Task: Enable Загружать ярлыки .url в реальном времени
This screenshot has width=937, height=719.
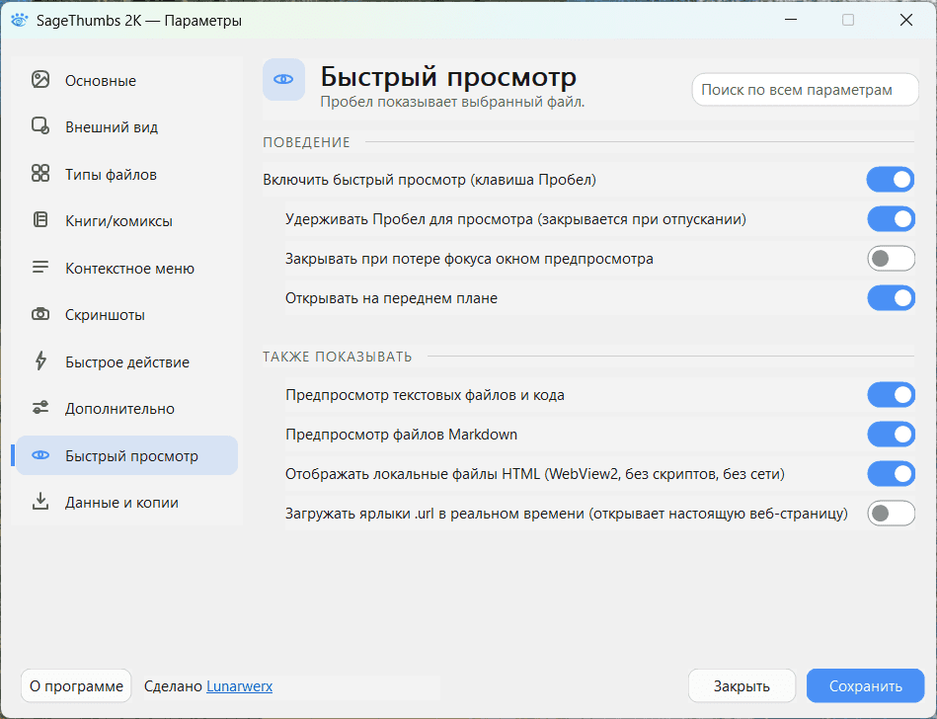Action: click(x=891, y=513)
